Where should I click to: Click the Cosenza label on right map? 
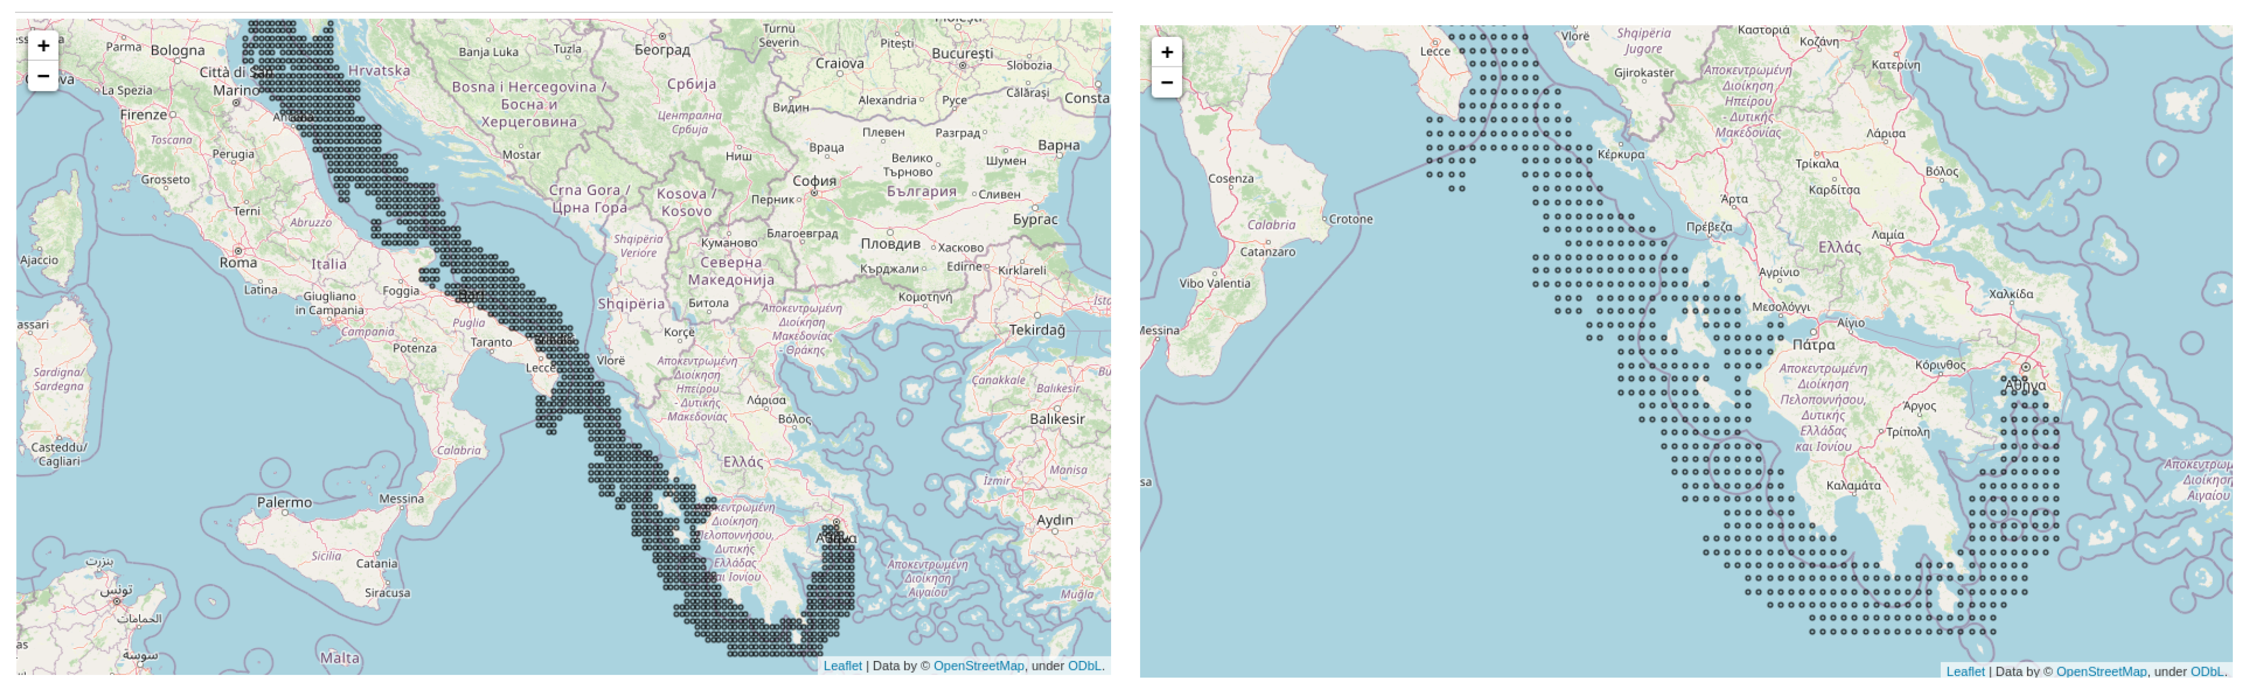point(1231,179)
